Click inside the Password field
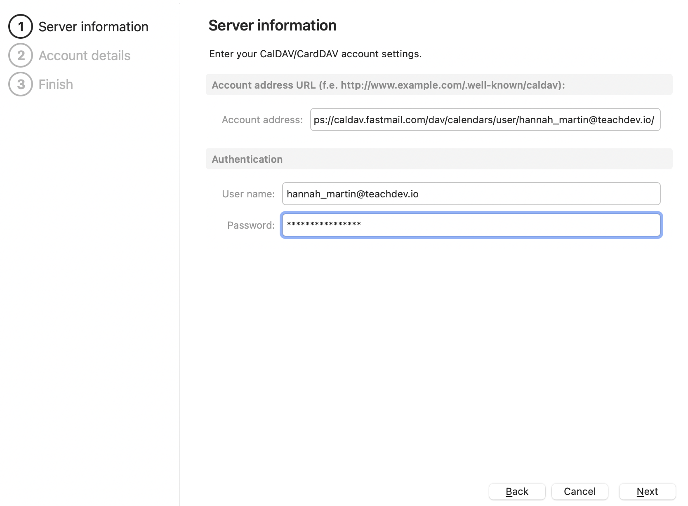688x506 pixels. pos(471,225)
